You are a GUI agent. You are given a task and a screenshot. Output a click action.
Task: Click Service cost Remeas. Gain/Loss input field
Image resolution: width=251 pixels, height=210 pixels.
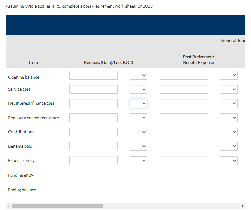pyautogui.click(x=93, y=89)
